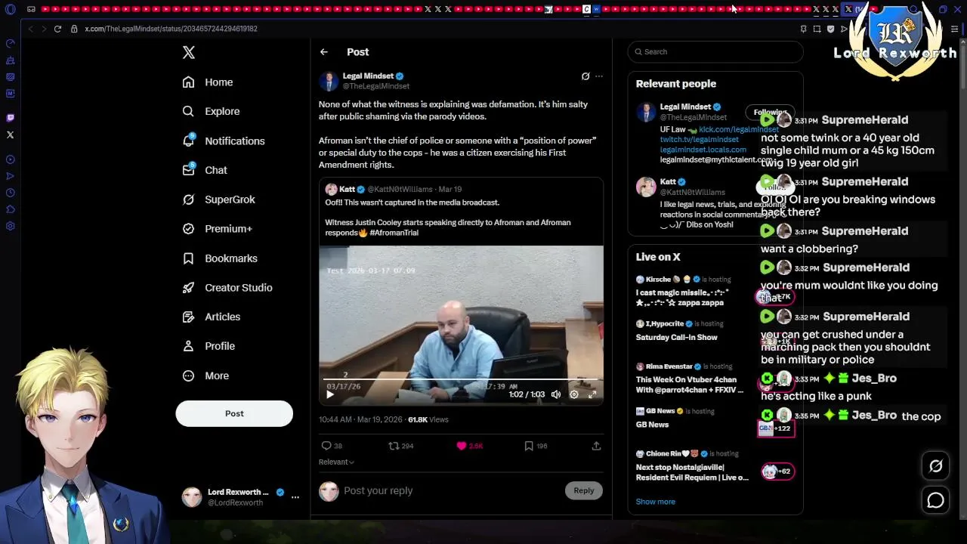Open SuperGrok in the sidebar

(x=219, y=199)
